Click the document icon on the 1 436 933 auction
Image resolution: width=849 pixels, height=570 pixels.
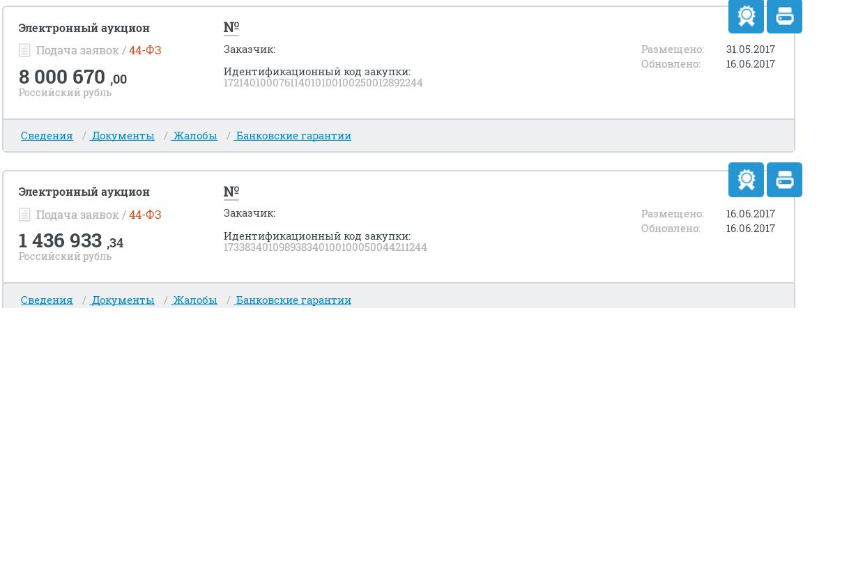[24, 215]
